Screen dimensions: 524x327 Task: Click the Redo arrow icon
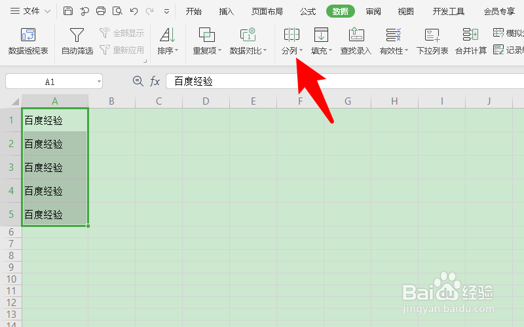[x=150, y=11]
